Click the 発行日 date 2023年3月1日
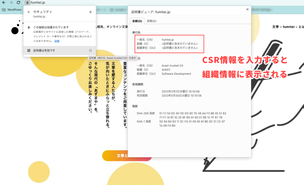 point(180,92)
